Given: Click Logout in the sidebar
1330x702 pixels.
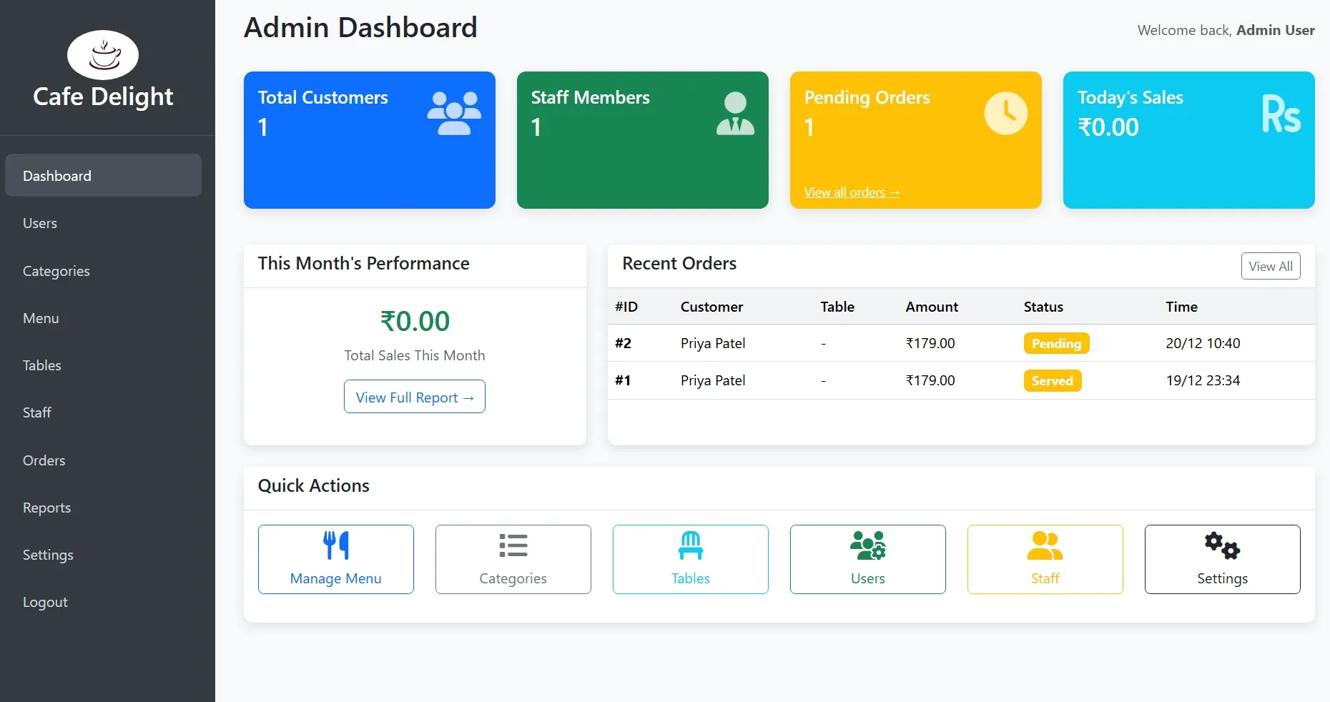Looking at the screenshot, I should (44, 602).
